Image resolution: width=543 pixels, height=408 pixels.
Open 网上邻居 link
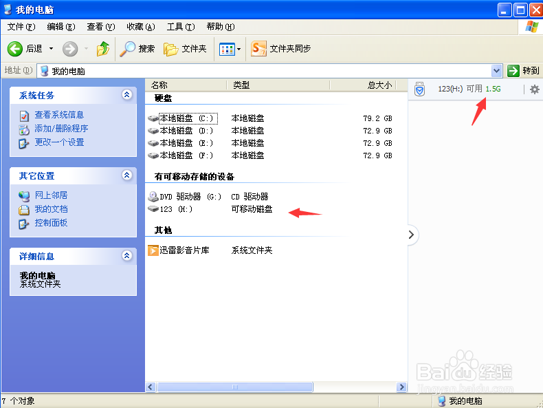point(51,195)
